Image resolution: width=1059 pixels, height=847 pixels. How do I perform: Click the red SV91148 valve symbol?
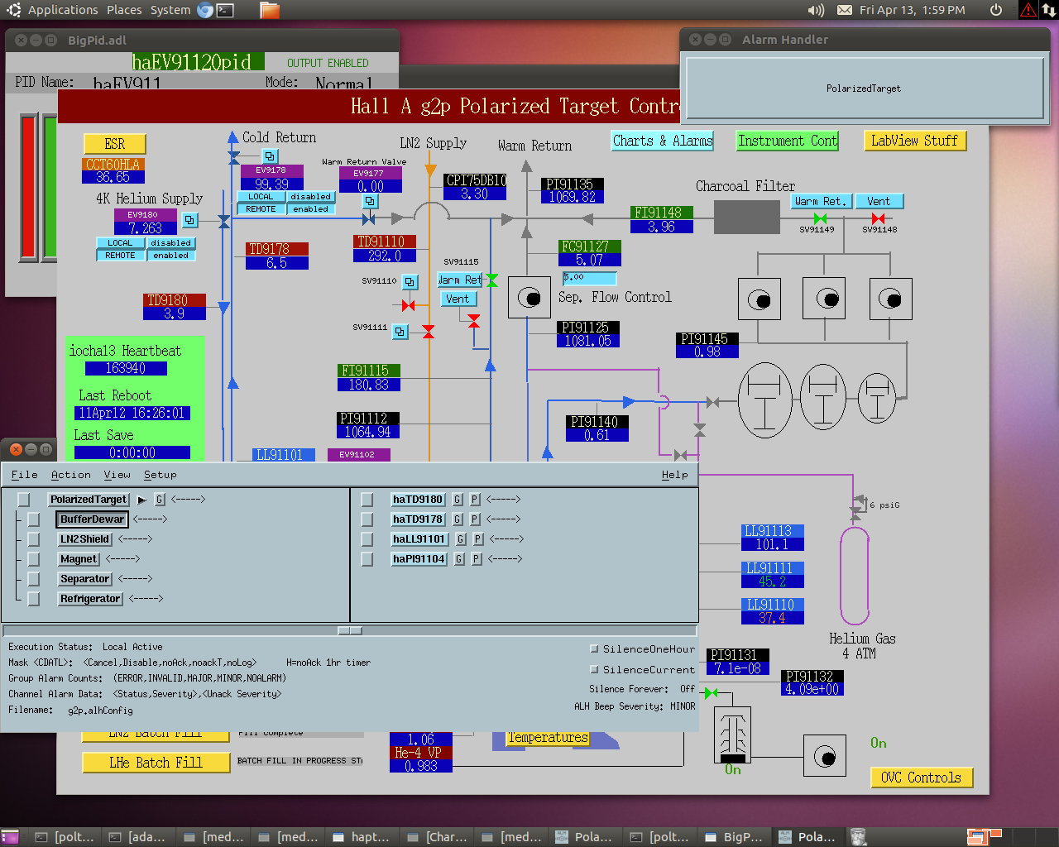[x=879, y=218]
